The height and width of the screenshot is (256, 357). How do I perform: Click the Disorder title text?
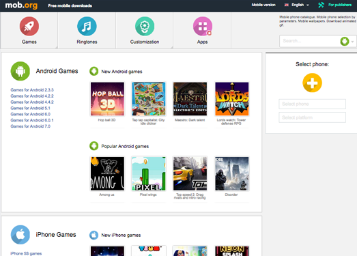coord(231,195)
